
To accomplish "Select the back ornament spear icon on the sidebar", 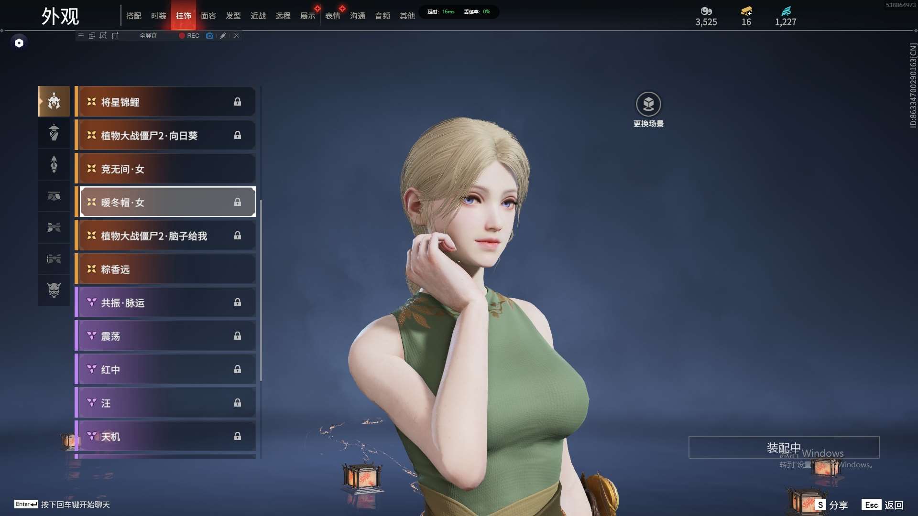I will pyautogui.click(x=54, y=165).
